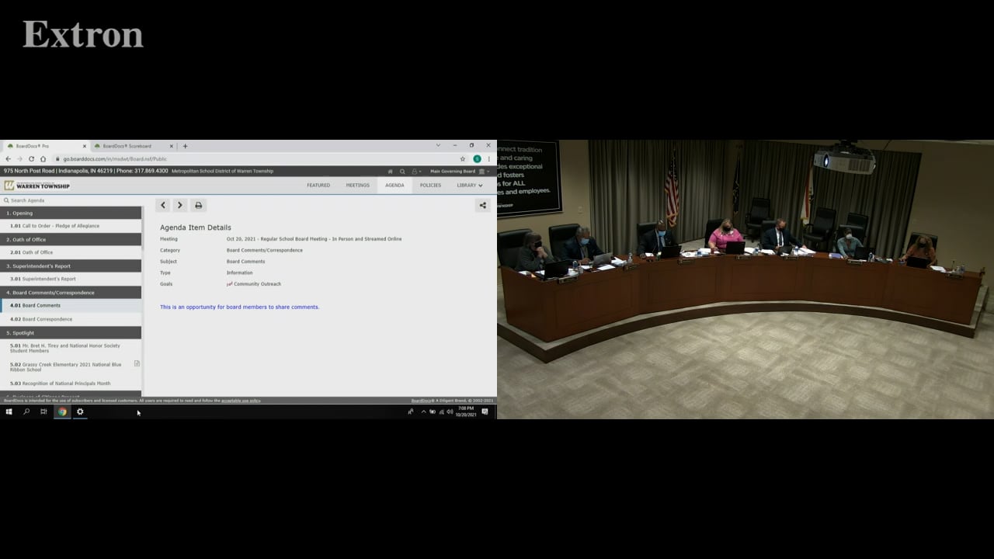Image resolution: width=994 pixels, height=559 pixels.
Task: Switch to the POLICIES tab
Action: 430,186
